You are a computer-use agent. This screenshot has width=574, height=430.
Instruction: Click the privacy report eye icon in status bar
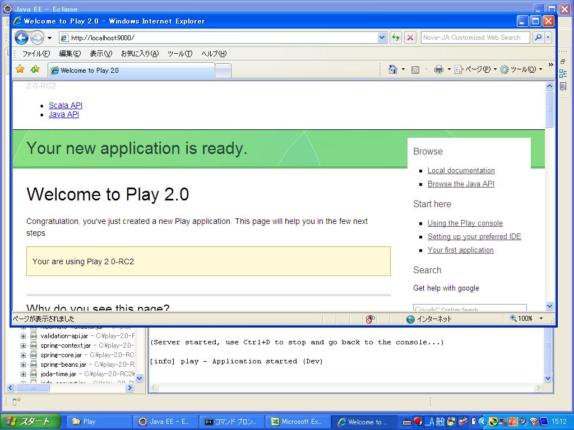click(x=370, y=319)
